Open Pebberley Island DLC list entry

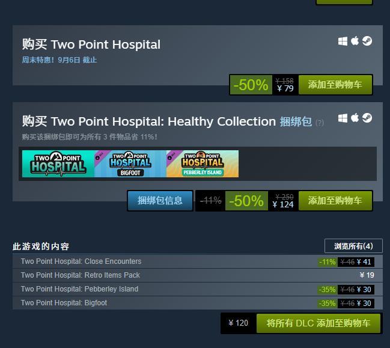tap(198, 289)
